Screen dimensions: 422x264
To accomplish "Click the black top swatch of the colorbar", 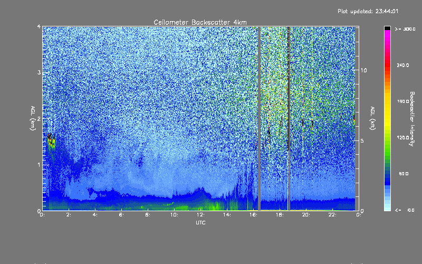I will tap(387, 28).
